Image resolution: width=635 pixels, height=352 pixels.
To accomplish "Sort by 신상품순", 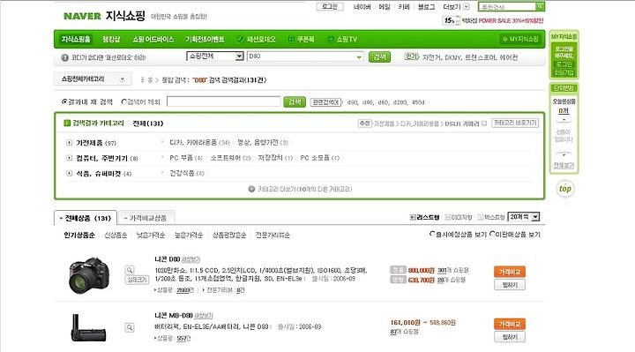I will click(116, 235).
